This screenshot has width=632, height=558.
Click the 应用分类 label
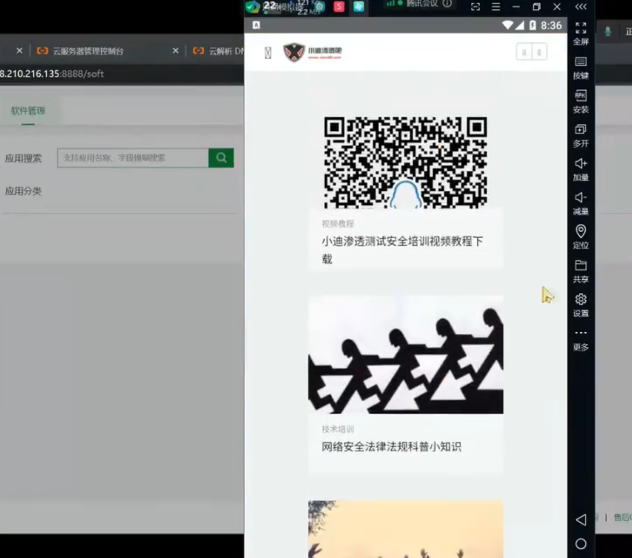tap(23, 191)
